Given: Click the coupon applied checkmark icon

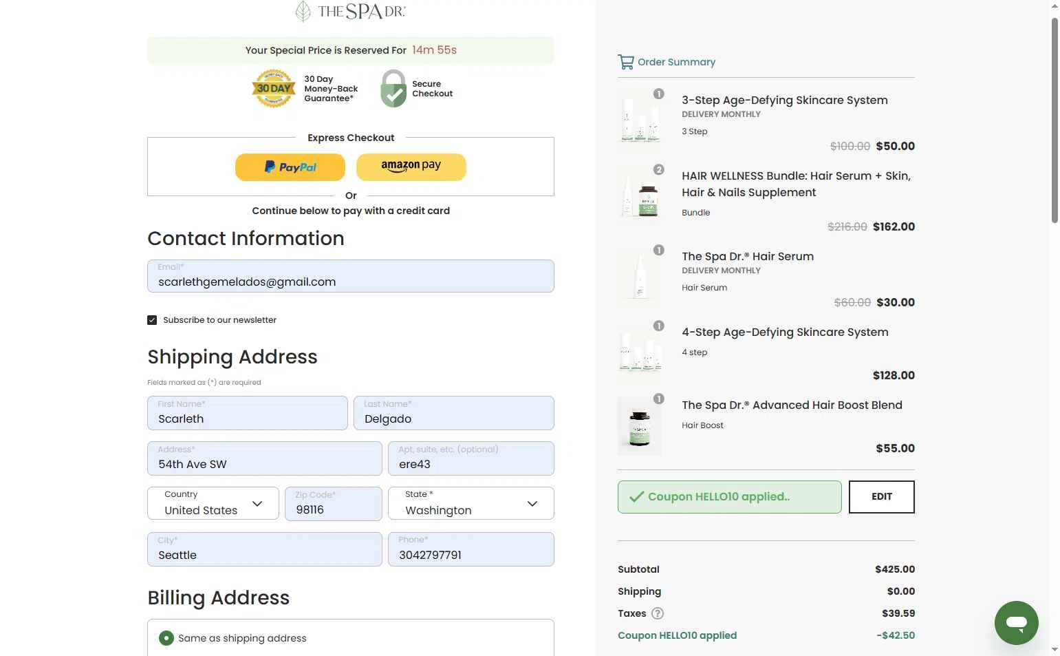Looking at the screenshot, I should [637, 496].
